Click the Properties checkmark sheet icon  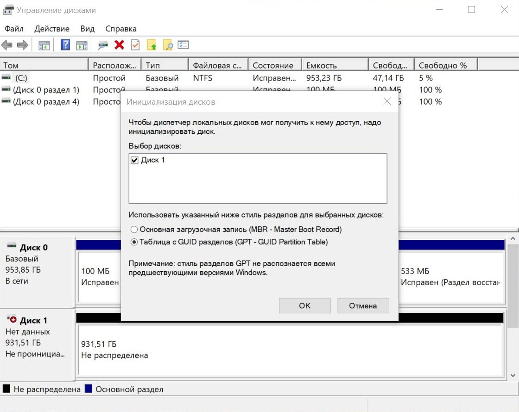(135, 44)
